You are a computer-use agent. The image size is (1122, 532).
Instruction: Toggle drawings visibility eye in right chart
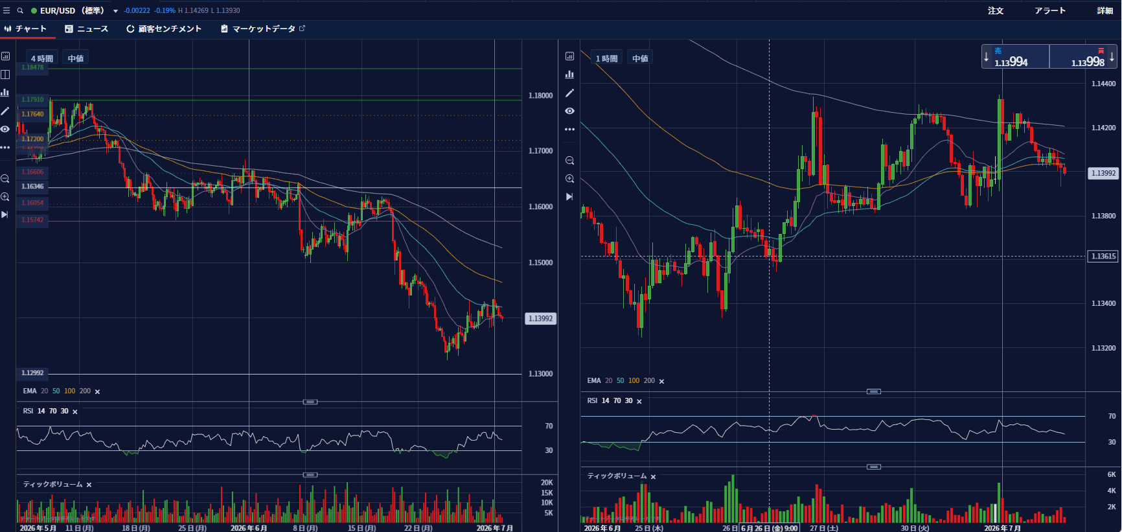570,111
